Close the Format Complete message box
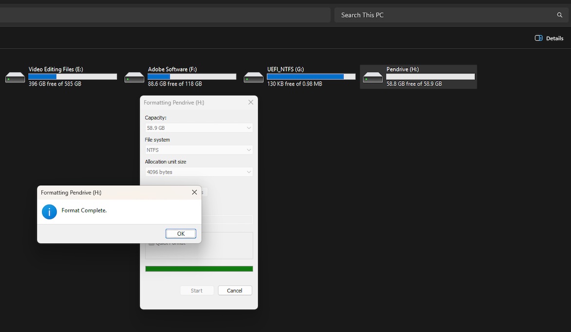Viewport: 571px width, 332px height. coord(194,192)
